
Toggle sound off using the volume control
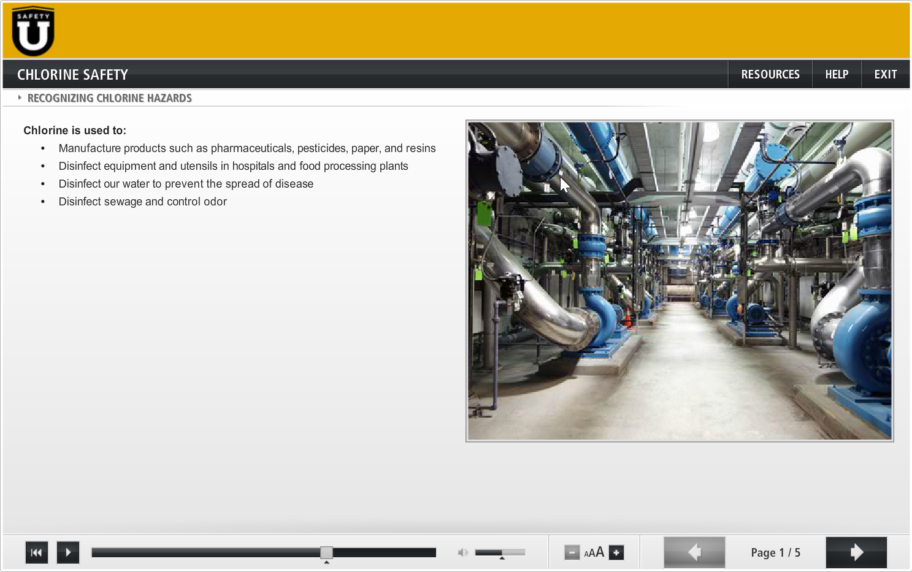click(463, 552)
